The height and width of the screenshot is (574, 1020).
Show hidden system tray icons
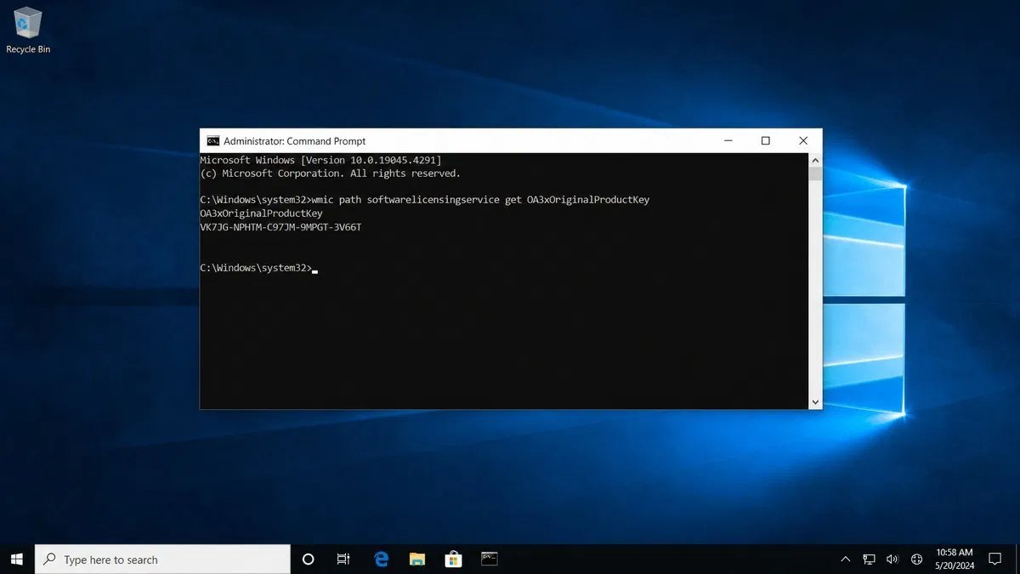click(x=845, y=559)
